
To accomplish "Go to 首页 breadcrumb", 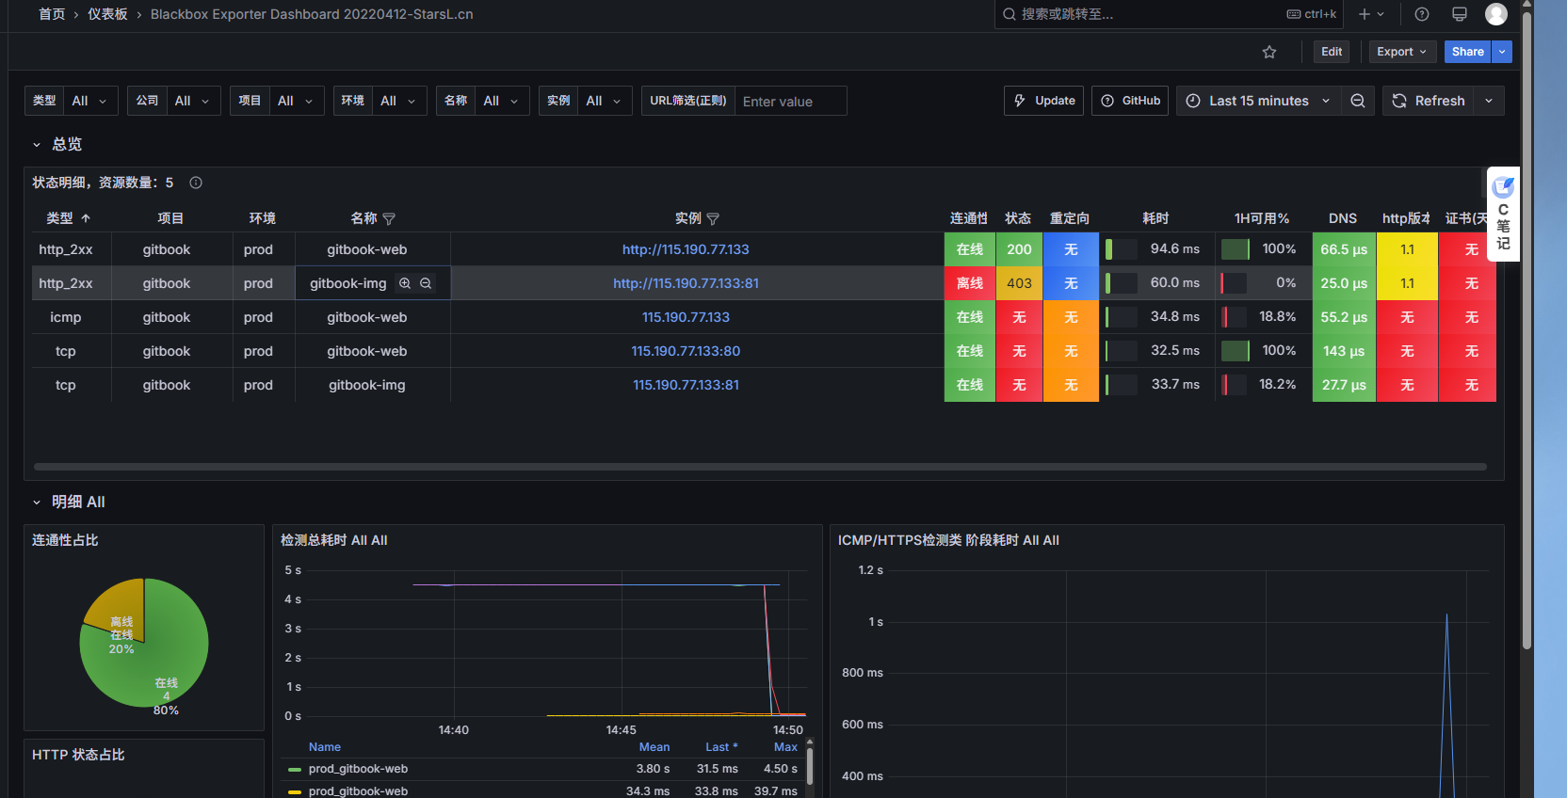I will [52, 14].
